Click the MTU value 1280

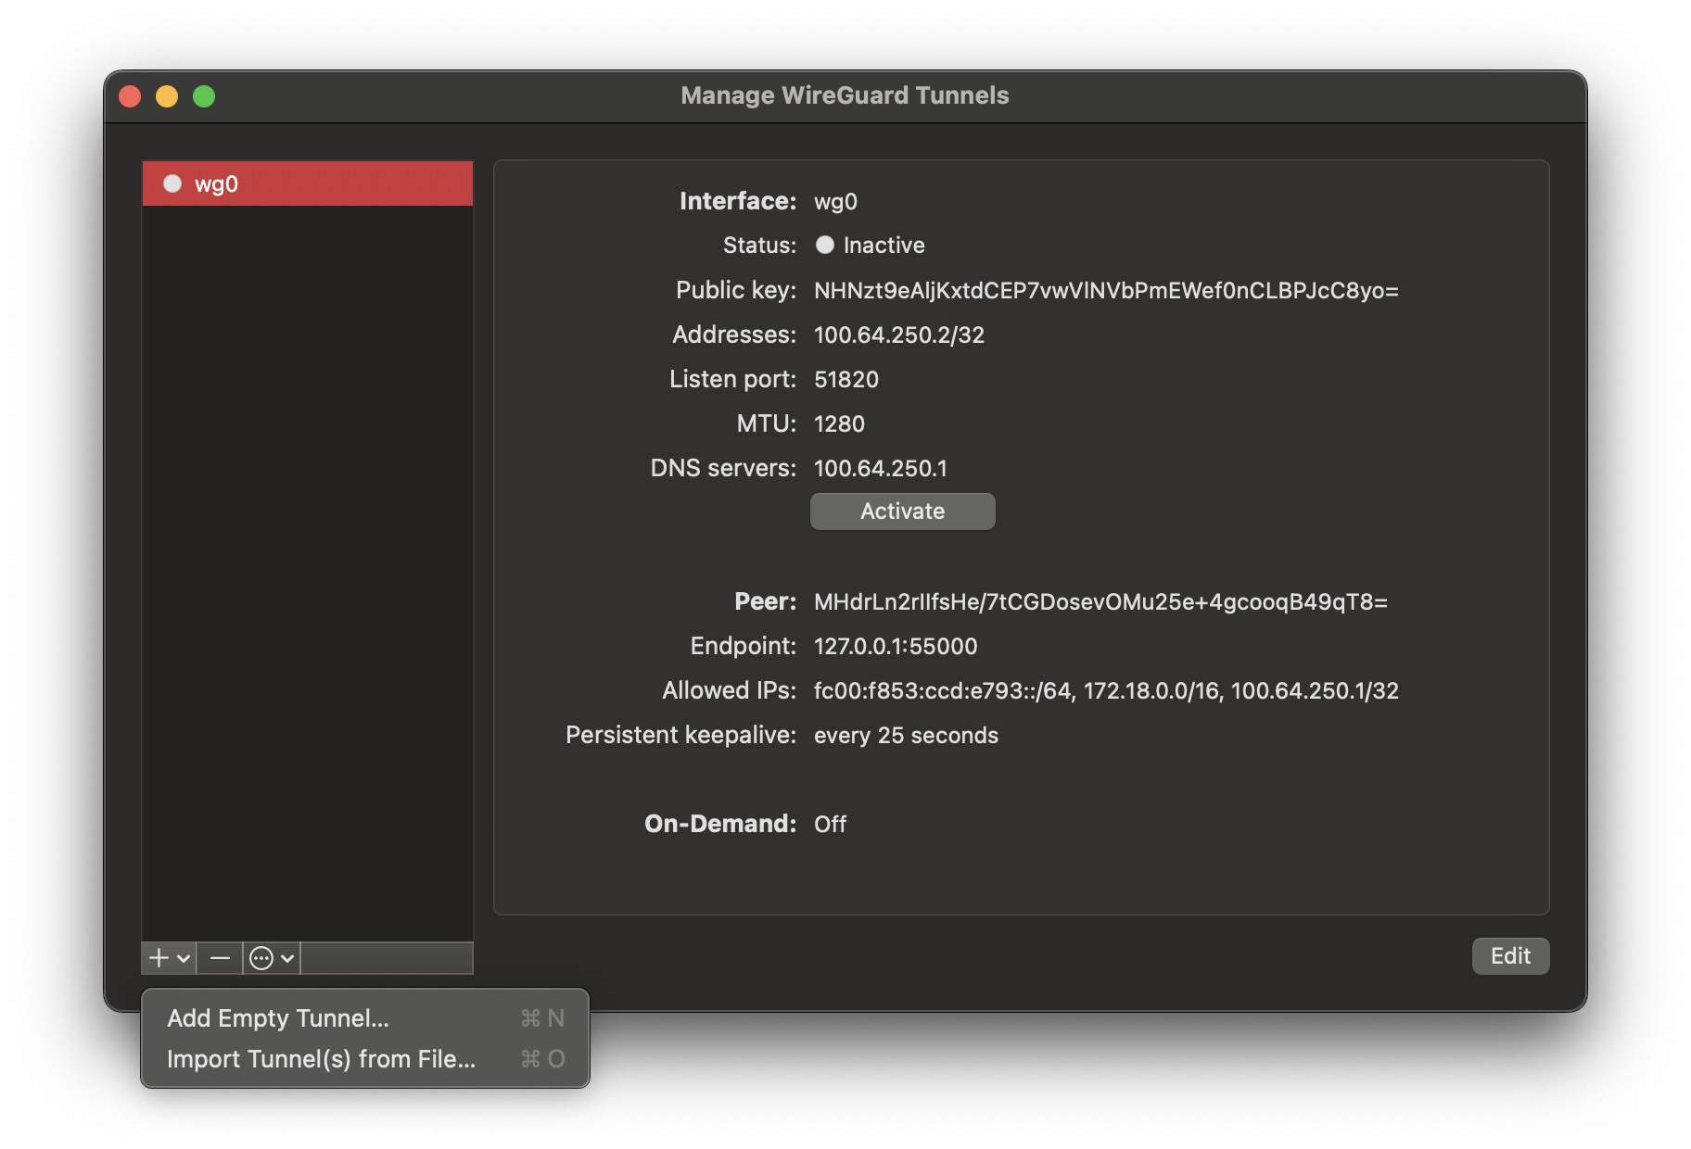(839, 423)
